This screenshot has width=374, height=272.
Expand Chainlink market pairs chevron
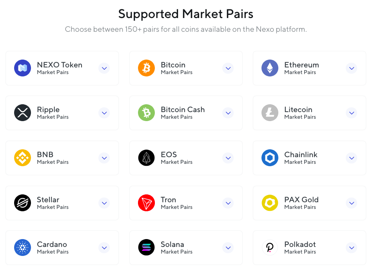coord(352,158)
